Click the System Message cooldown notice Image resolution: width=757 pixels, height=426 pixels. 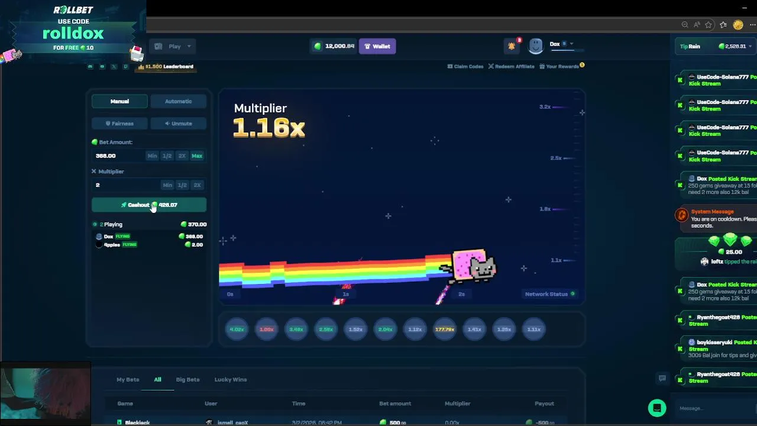click(716, 218)
